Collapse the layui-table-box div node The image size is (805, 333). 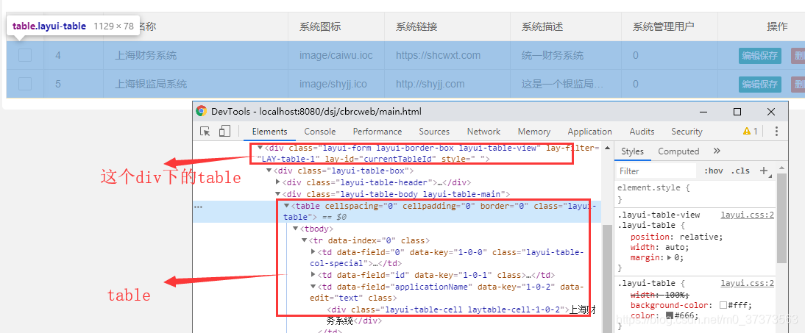pos(269,171)
